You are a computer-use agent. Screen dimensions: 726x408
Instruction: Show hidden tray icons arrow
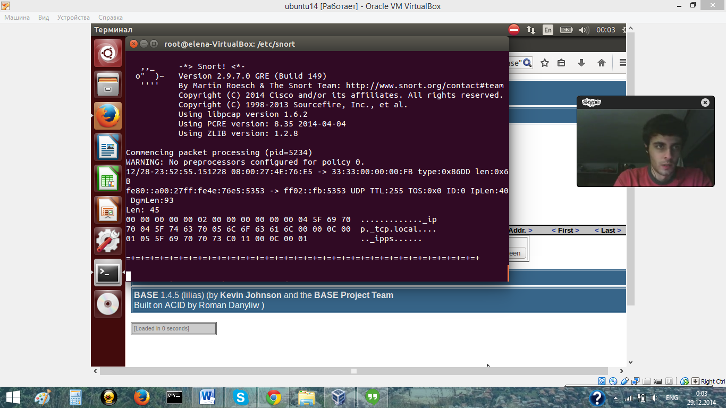click(615, 398)
